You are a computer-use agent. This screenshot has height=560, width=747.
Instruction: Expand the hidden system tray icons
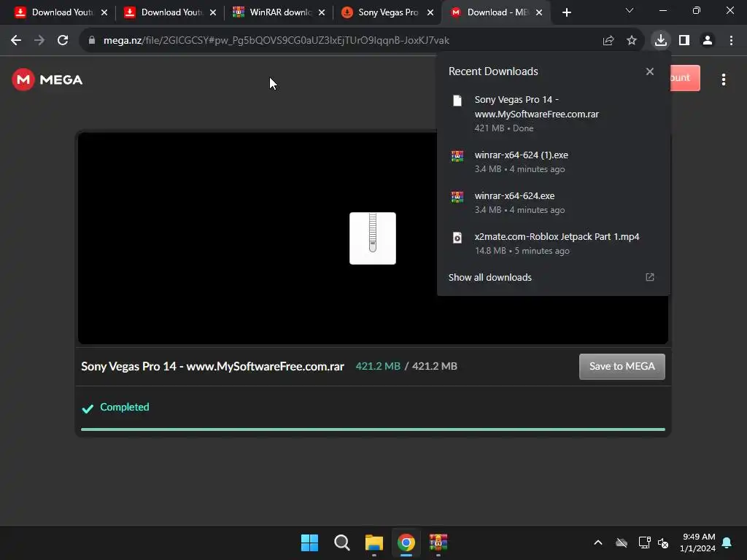[598, 542]
